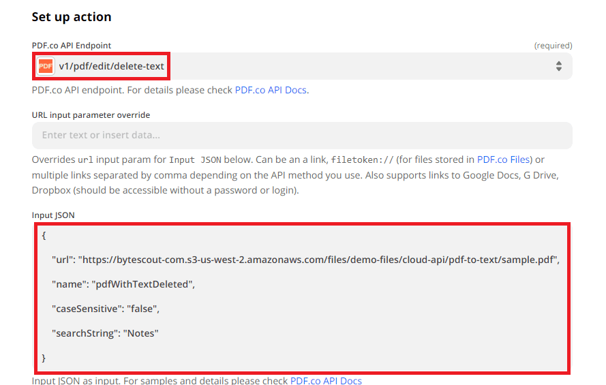Click the PDF.co API Endpoint label

click(x=70, y=45)
